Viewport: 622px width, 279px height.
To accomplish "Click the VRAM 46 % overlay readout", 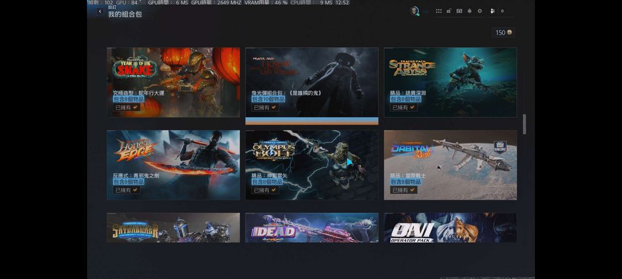I will click(266, 2).
